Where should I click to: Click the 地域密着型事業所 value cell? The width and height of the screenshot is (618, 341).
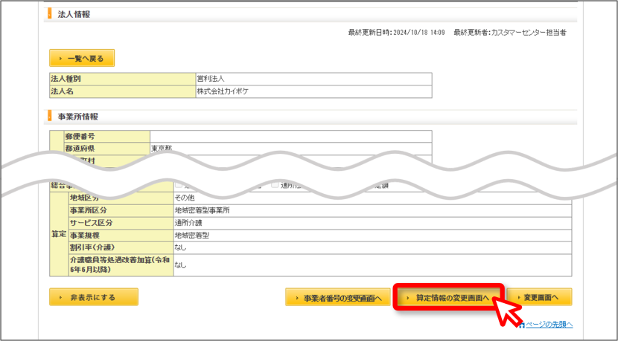coord(372,210)
